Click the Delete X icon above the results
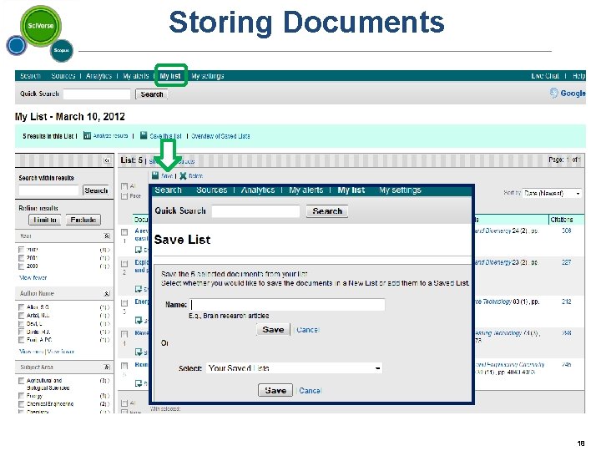The width and height of the screenshot is (601, 451). (183, 176)
